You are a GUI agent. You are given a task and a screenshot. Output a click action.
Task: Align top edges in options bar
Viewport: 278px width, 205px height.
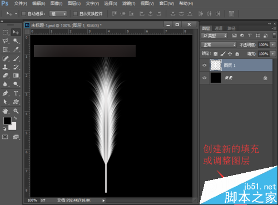[115, 13]
